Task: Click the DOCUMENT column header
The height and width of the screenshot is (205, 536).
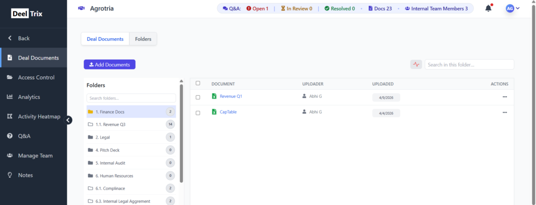Action: [223, 84]
